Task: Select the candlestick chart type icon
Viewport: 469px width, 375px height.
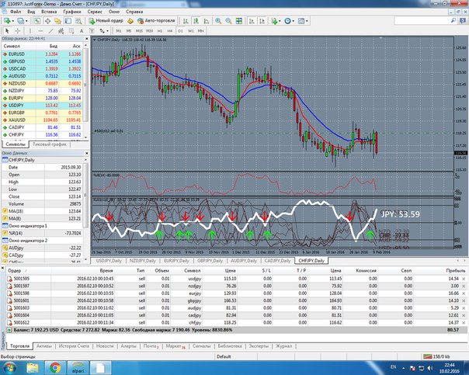Action: click(196, 21)
